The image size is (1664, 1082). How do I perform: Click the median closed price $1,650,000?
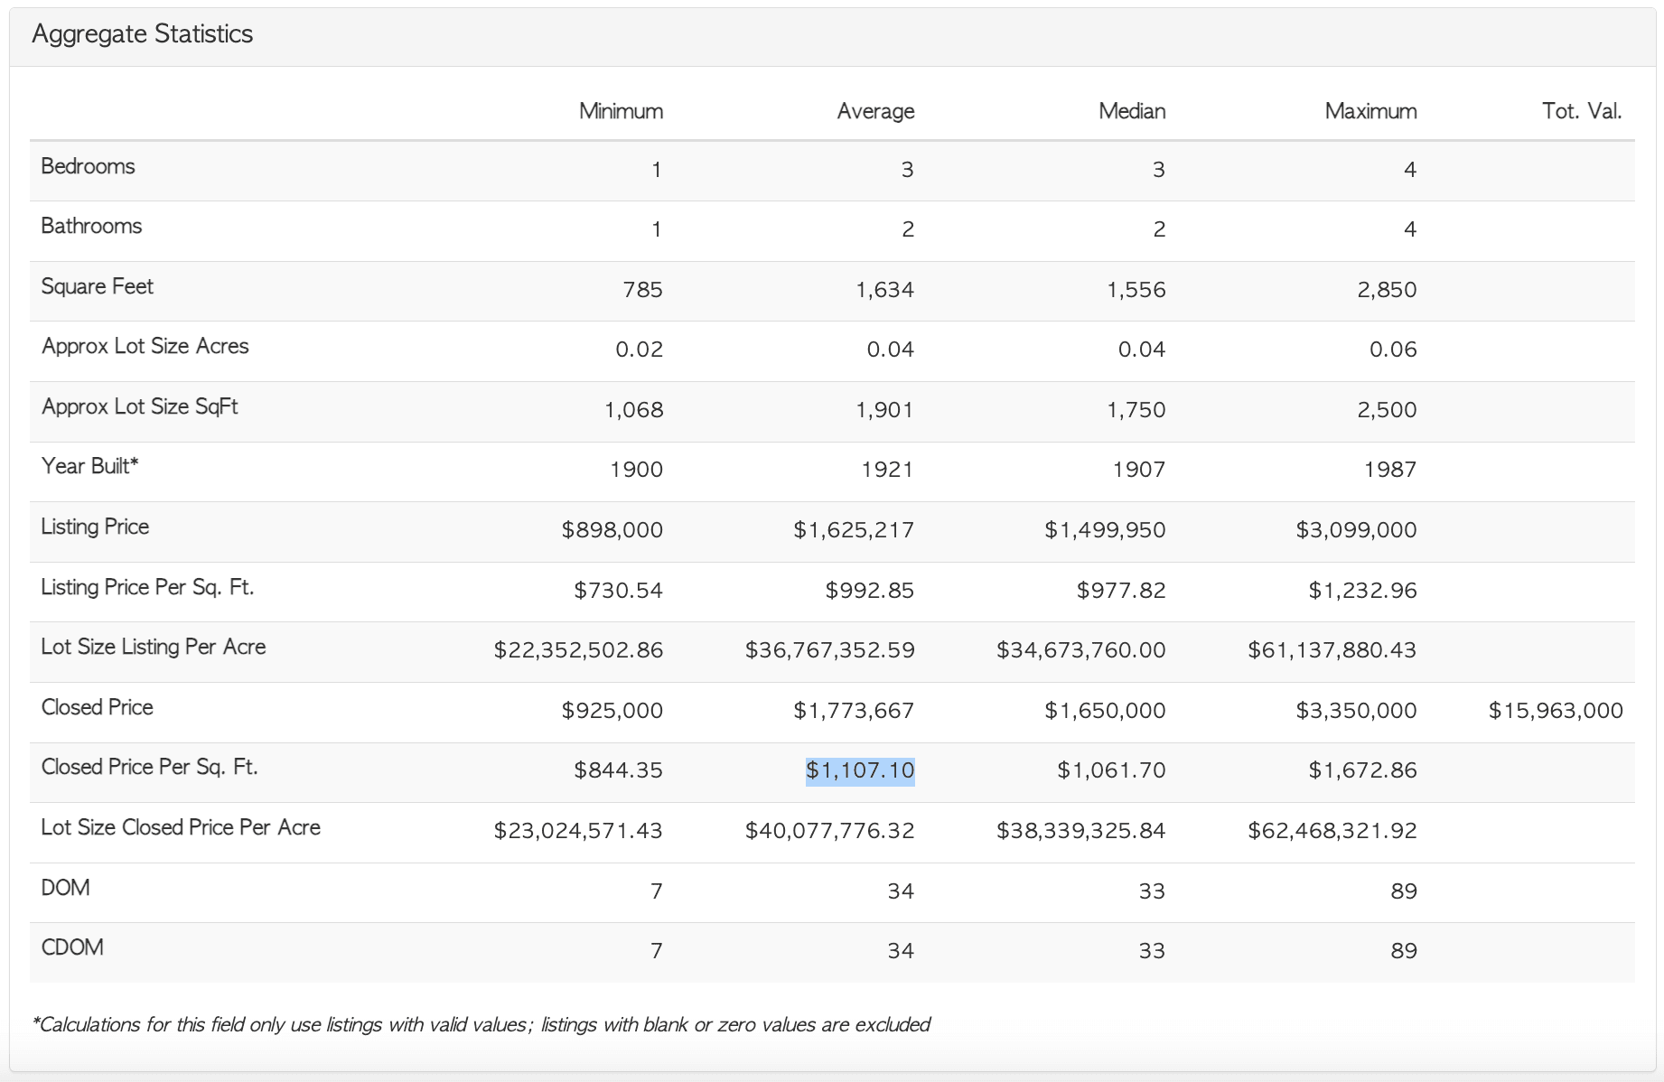pyautogui.click(x=1104, y=711)
